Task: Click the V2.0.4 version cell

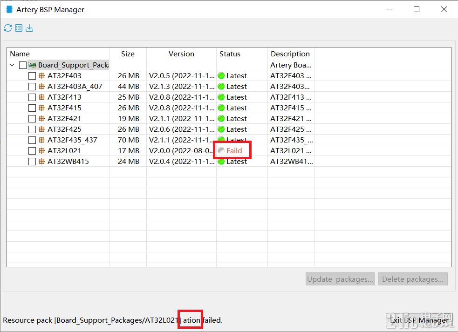Action: point(182,161)
